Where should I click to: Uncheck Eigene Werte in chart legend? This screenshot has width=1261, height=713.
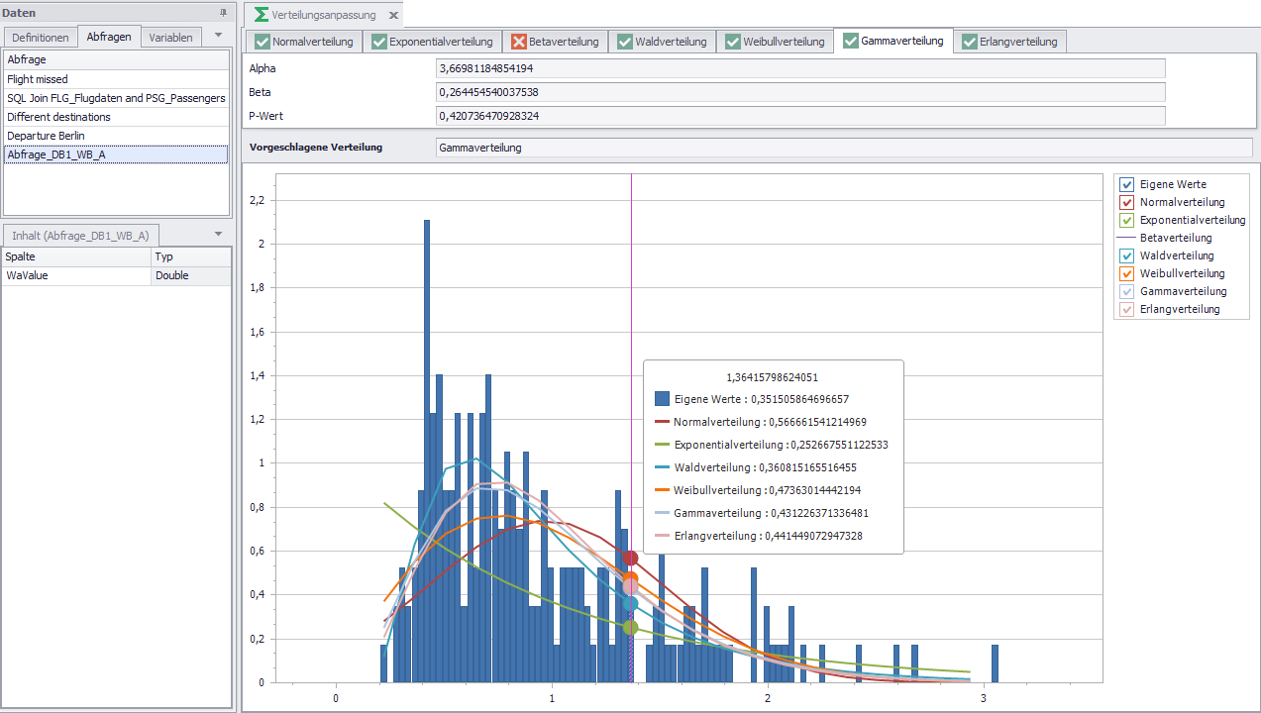tap(1126, 184)
